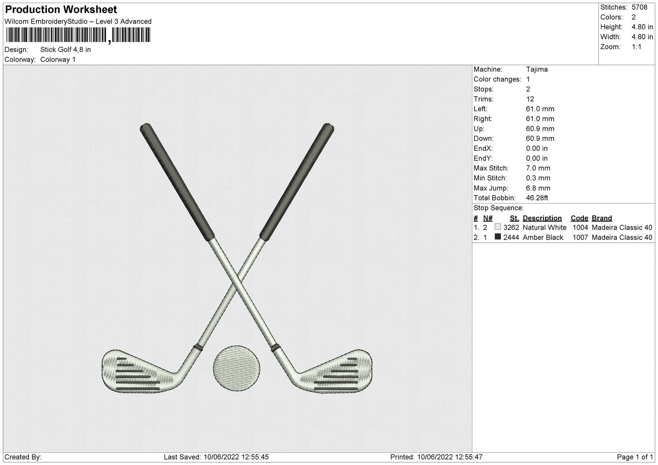This screenshot has width=658, height=465.
Task: Click the stitch number 3262
Action: pos(511,228)
